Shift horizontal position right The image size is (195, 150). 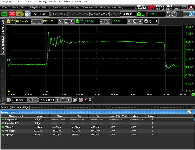point(69,100)
